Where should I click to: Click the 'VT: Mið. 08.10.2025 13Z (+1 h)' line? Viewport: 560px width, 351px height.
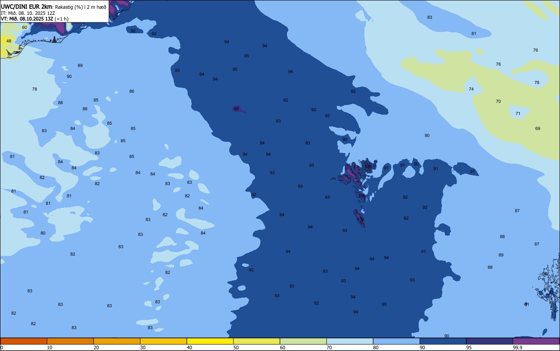(x=35, y=19)
